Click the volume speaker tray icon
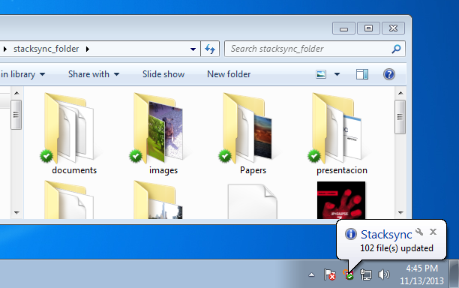Screen dimensions: 459x288 [384, 274]
